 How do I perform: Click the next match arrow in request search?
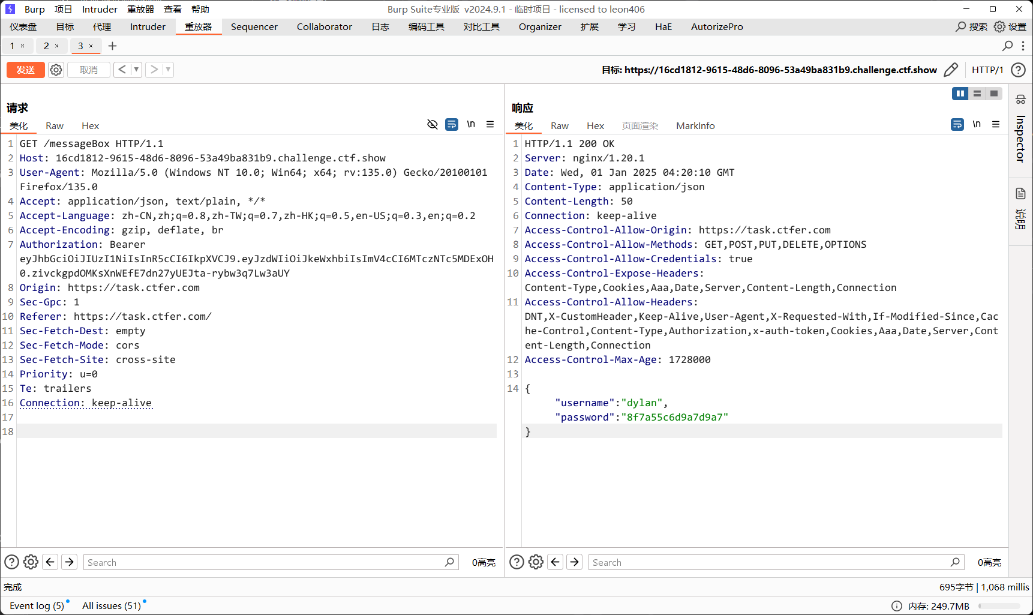coord(70,562)
